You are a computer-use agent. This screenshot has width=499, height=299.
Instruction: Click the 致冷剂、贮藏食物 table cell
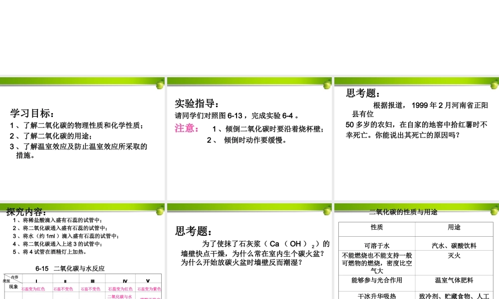pos(454,296)
